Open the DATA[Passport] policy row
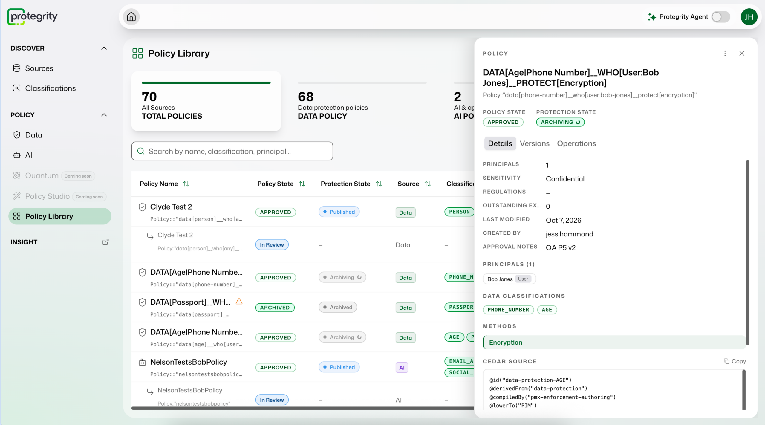The image size is (765, 425). [303, 307]
